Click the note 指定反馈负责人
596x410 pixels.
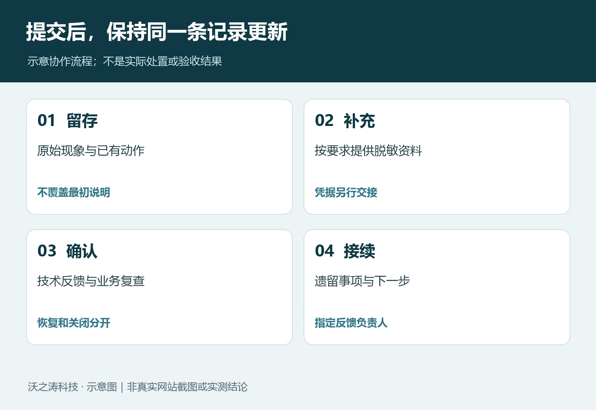click(x=351, y=323)
